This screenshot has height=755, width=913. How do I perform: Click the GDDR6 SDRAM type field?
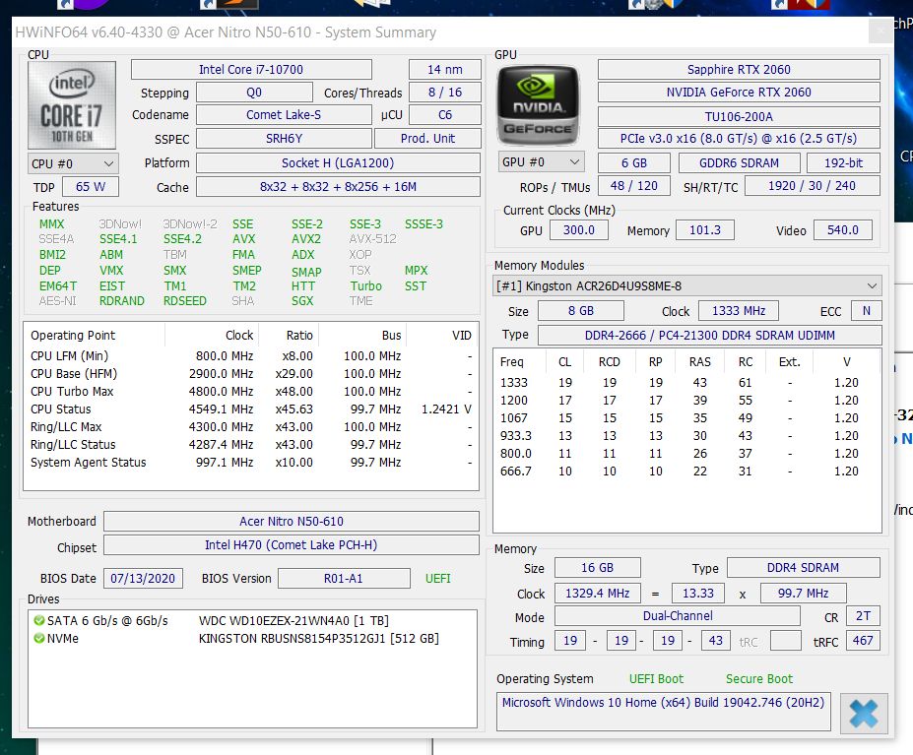(x=739, y=163)
